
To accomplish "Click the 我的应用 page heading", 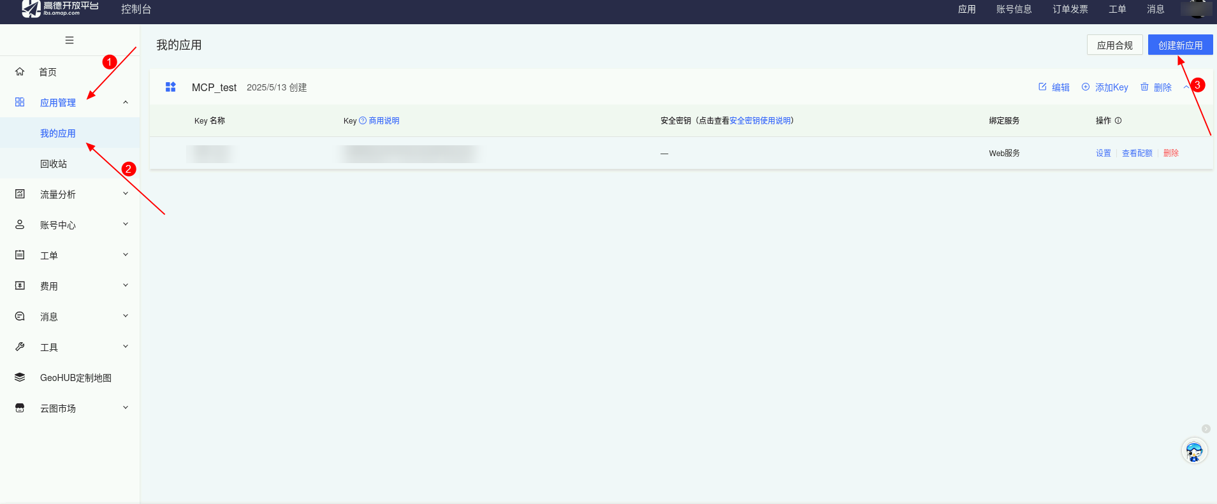I will click(x=179, y=45).
